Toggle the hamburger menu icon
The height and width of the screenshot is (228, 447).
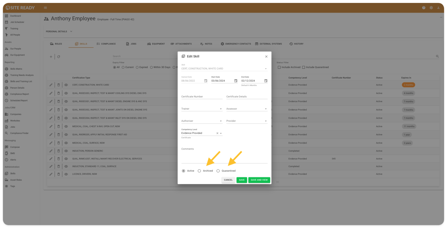pyautogui.click(x=45, y=8)
